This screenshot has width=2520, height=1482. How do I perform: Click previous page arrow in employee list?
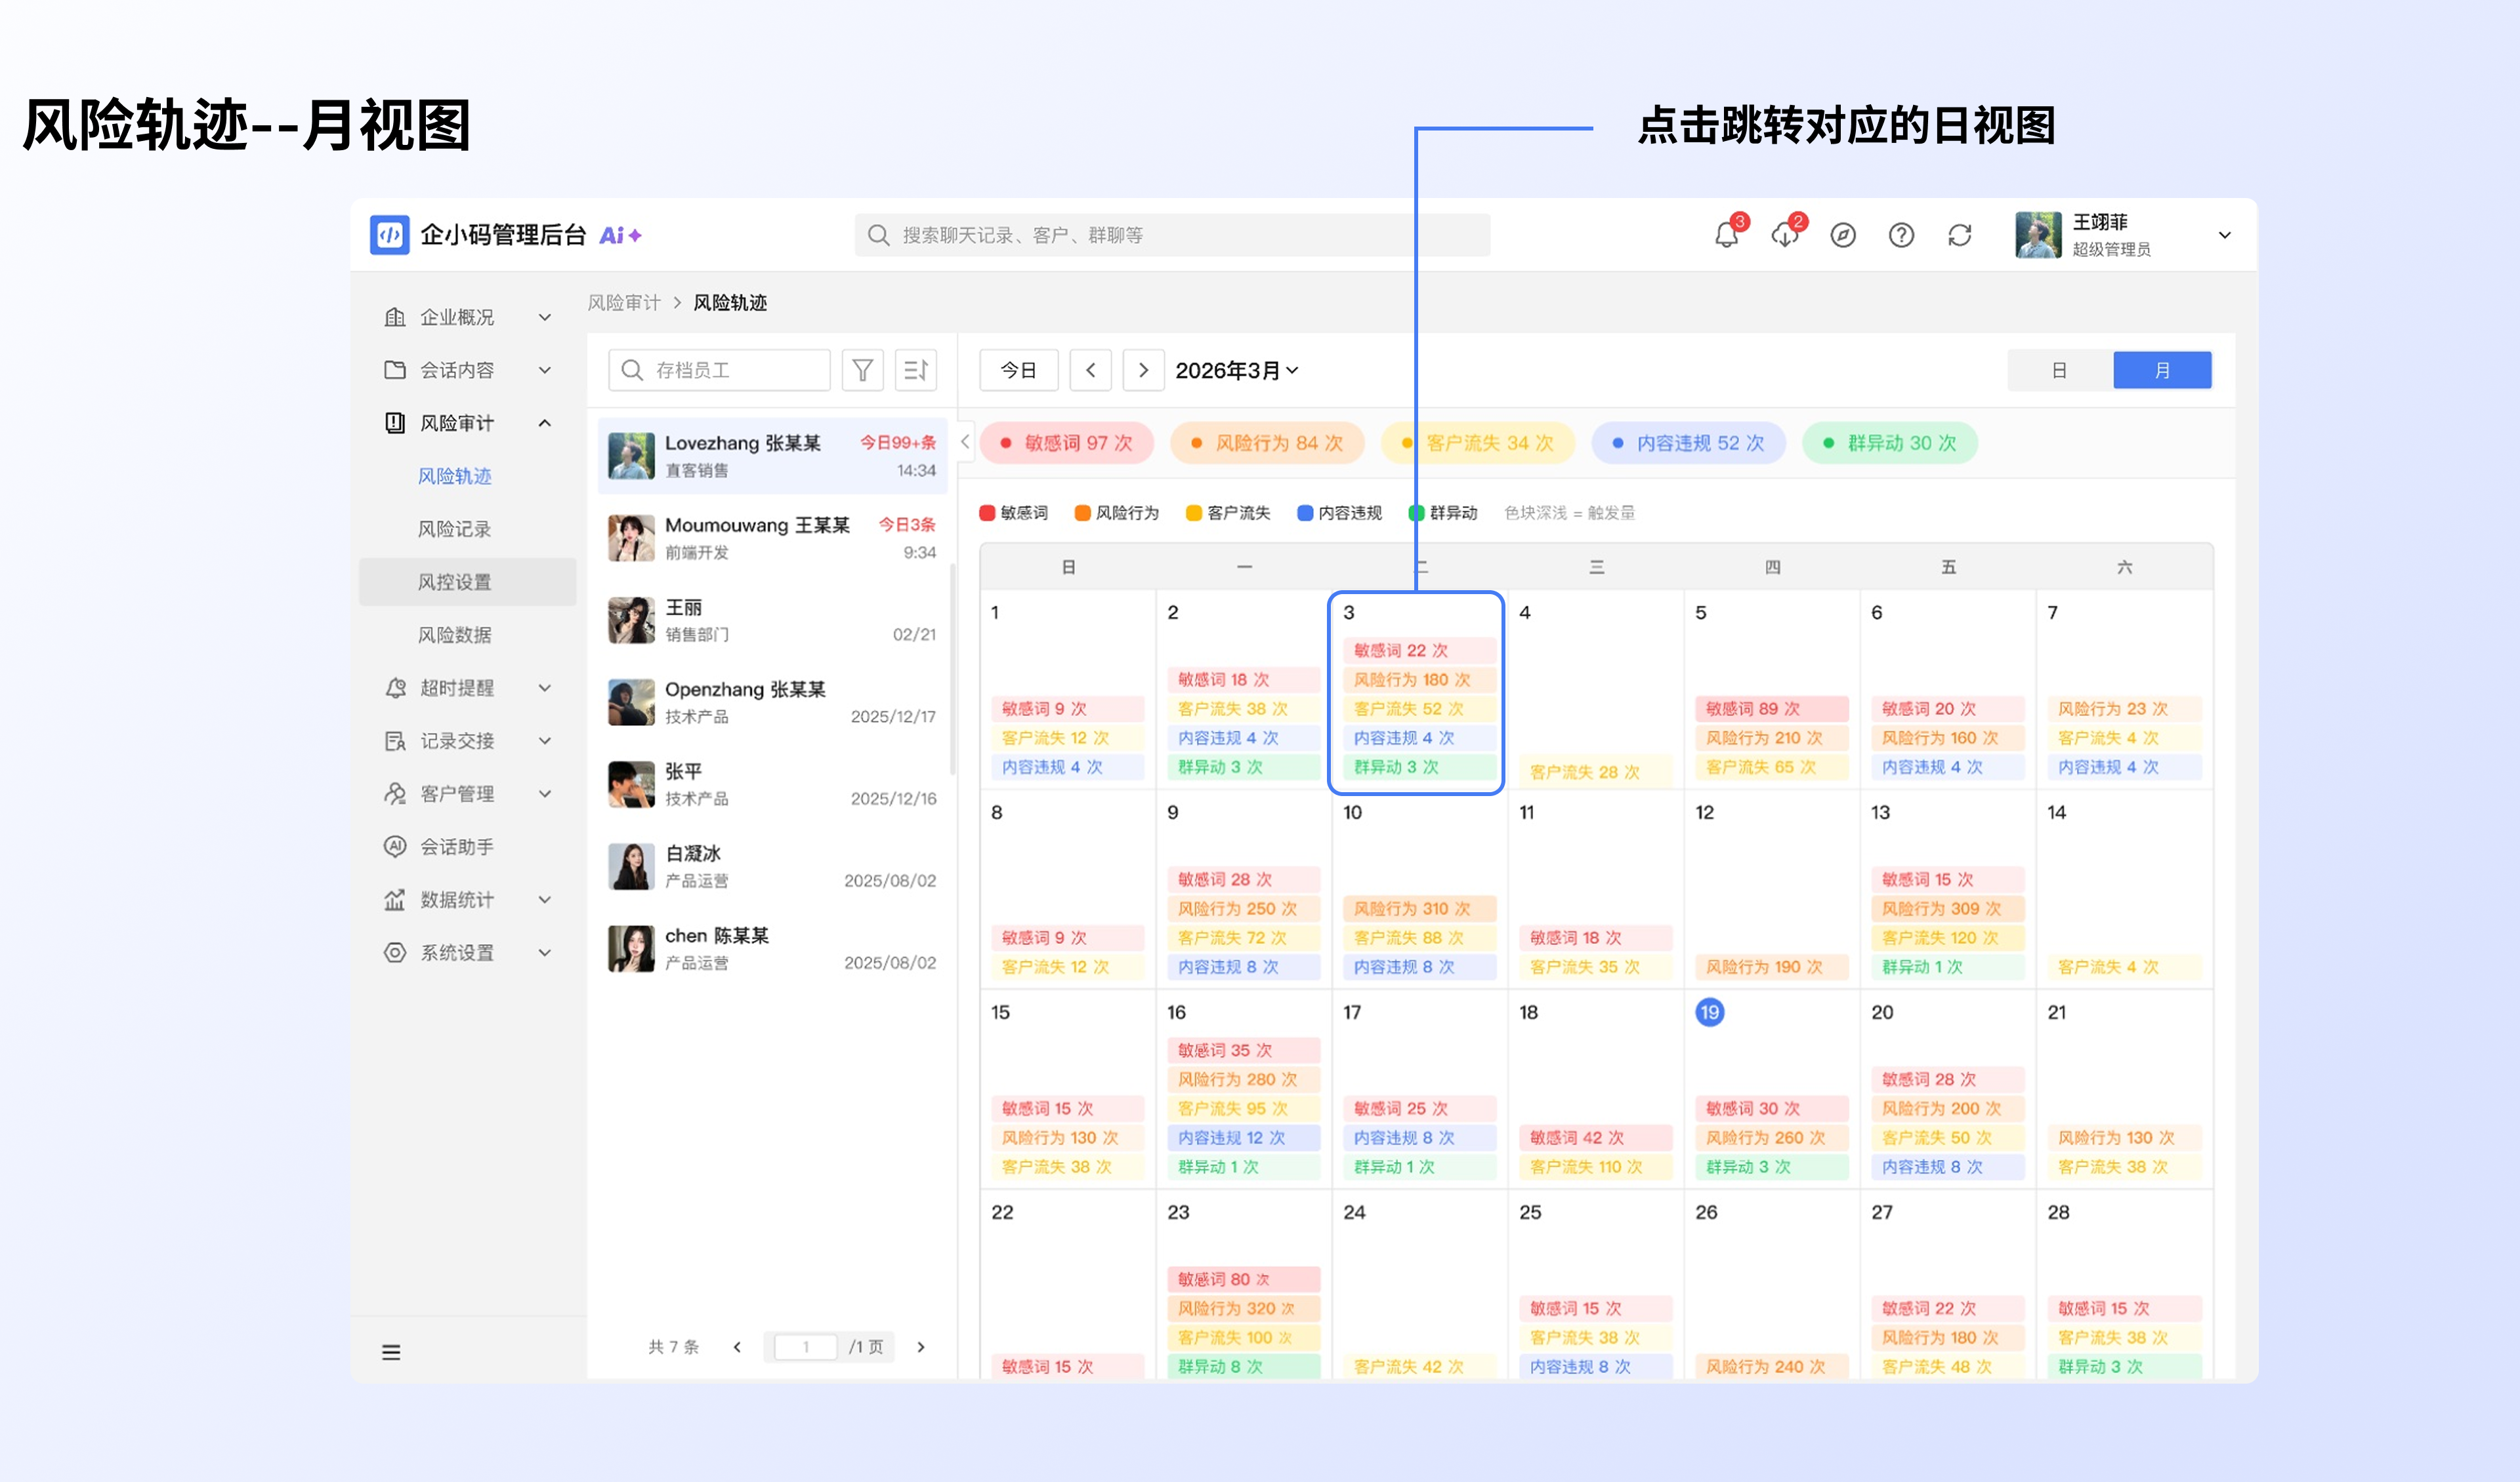pos(738,1347)
